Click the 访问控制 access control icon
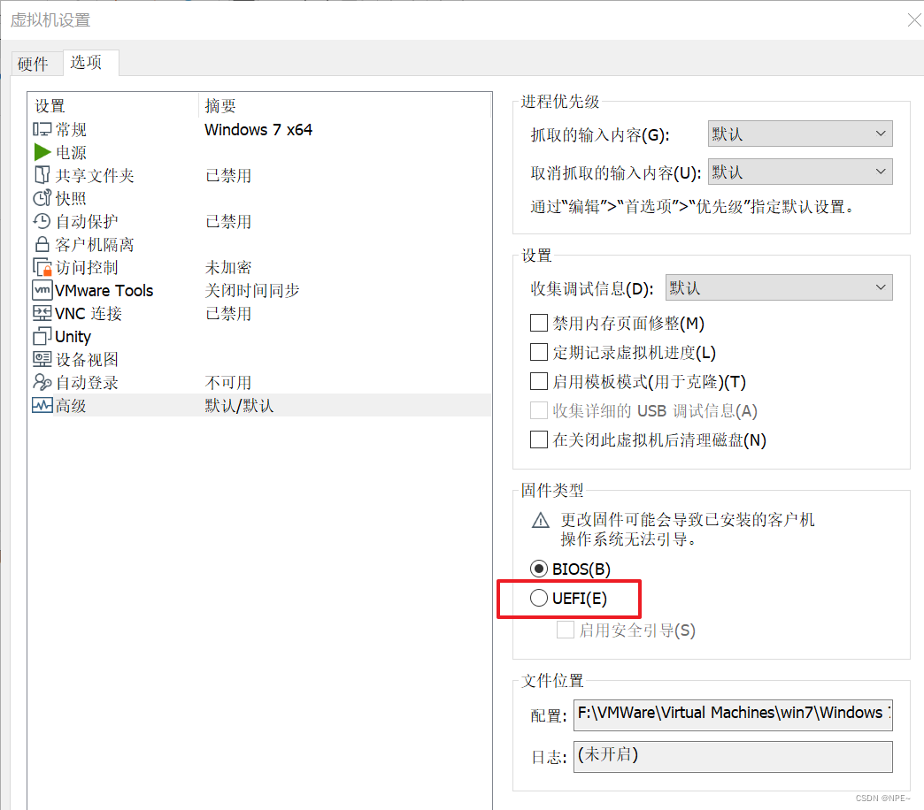The width and height of the screenshot is (924, 810). tap(42, 267)
